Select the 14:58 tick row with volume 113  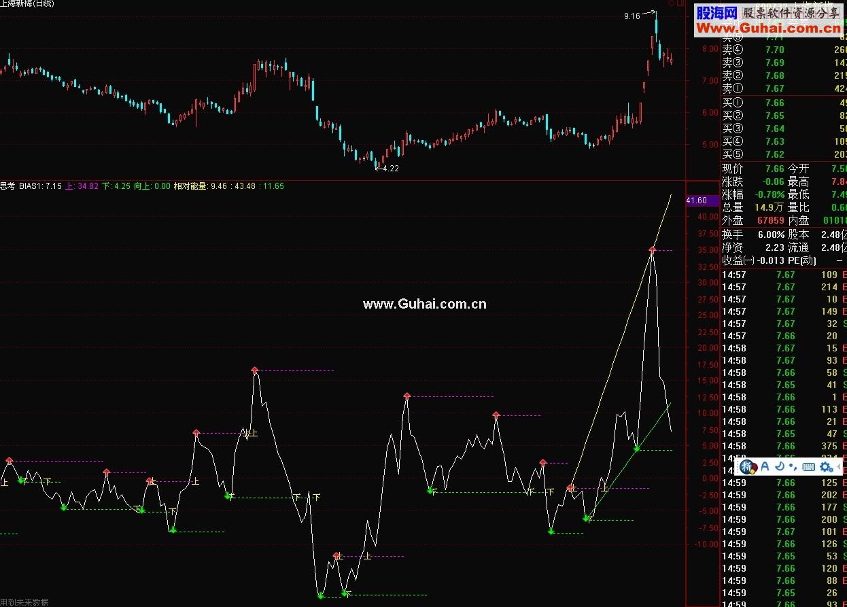point(784,409)
